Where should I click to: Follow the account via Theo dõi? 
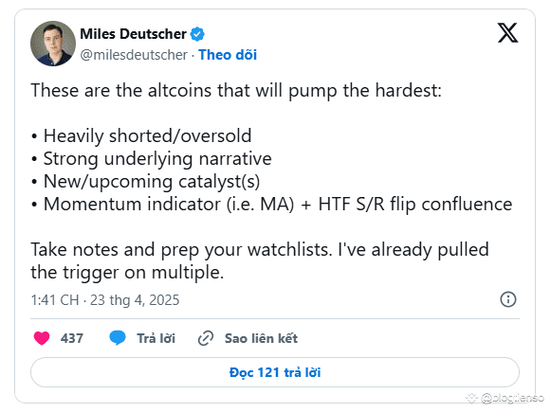tap(228, 55)
